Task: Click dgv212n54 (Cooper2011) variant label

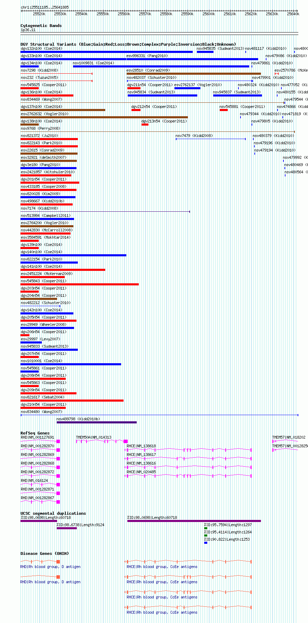Action: pyautogui.click(x=154, y=107)
